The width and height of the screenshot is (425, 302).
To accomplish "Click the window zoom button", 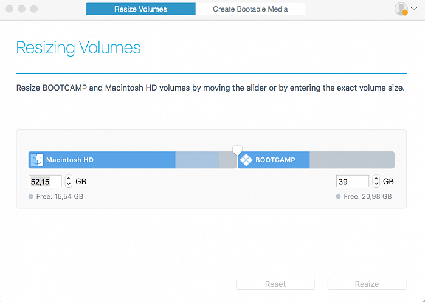I will [34, 9].
